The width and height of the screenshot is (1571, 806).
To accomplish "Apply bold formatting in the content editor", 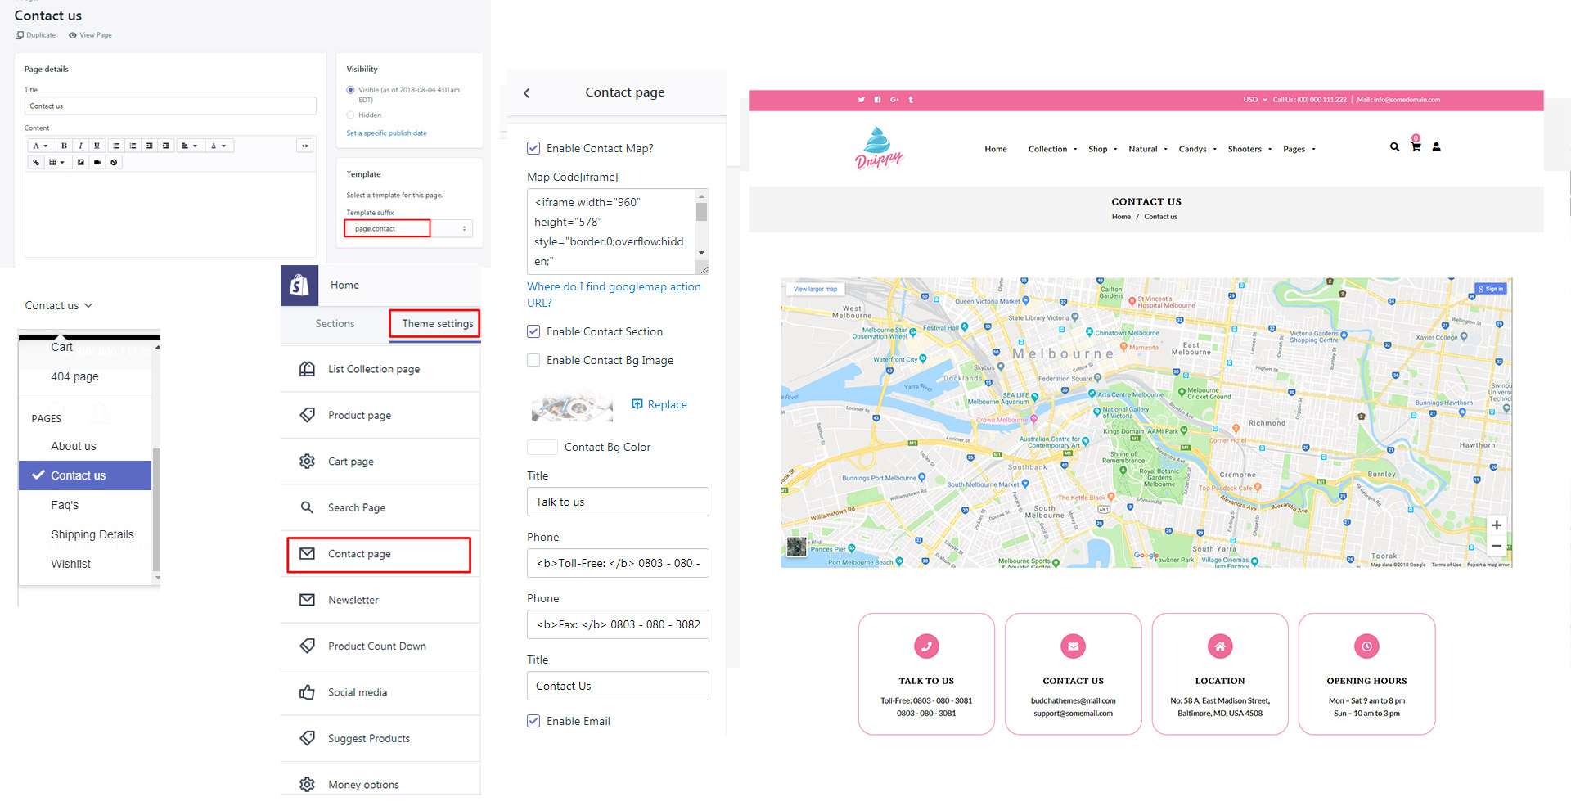I will 64,145.
